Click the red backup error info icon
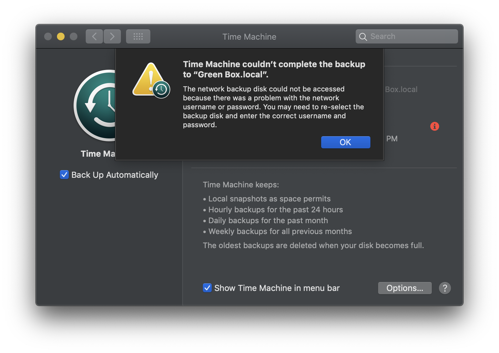499x353 pixels. pos(435,126)
